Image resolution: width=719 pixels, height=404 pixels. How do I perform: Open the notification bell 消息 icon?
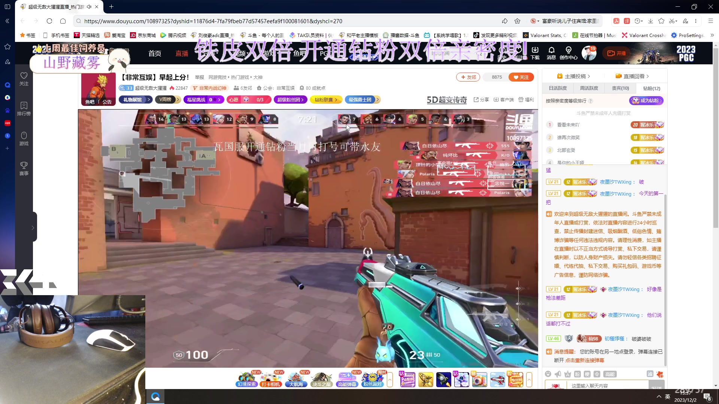[x=551, y=53]
